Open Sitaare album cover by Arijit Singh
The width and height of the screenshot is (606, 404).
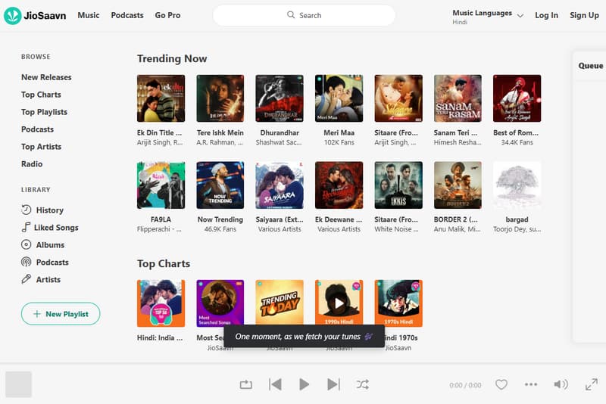click(x=398, y=98)
